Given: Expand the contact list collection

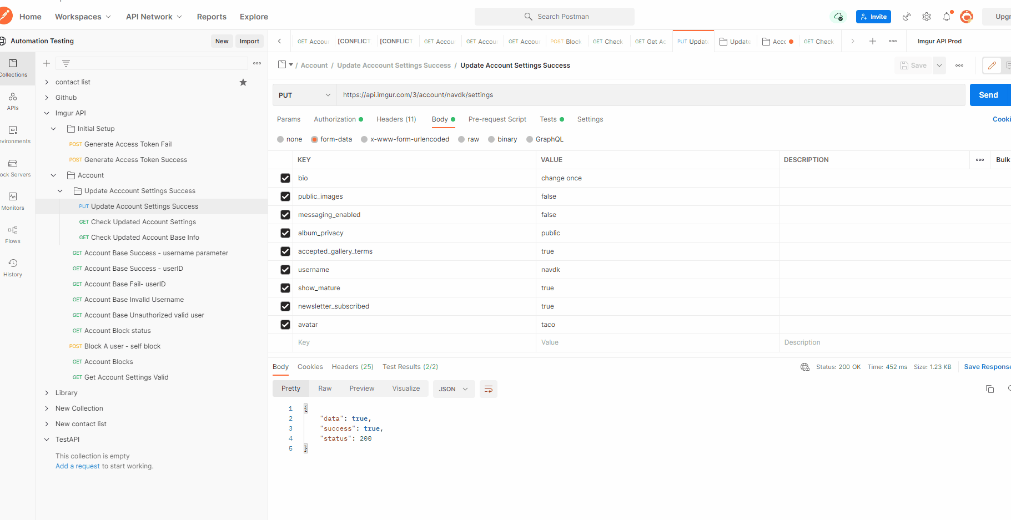Looking at the screenshot, I should tap(47, 82).
